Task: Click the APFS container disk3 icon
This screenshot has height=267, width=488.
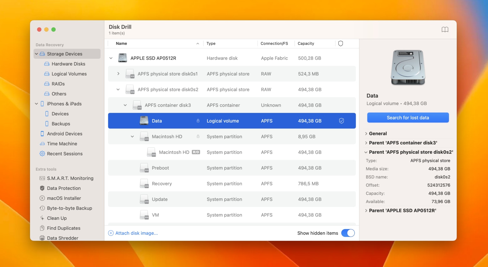Action: tap(137, 105)
